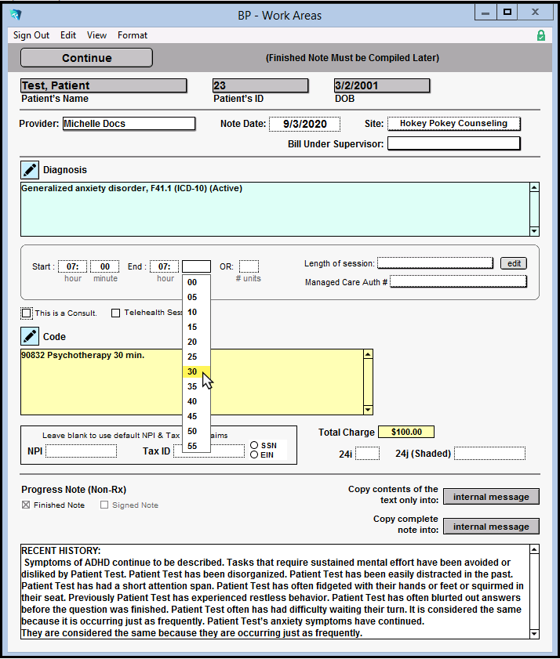Open the Format menu
560x659 pixels.
coord(133,35)
